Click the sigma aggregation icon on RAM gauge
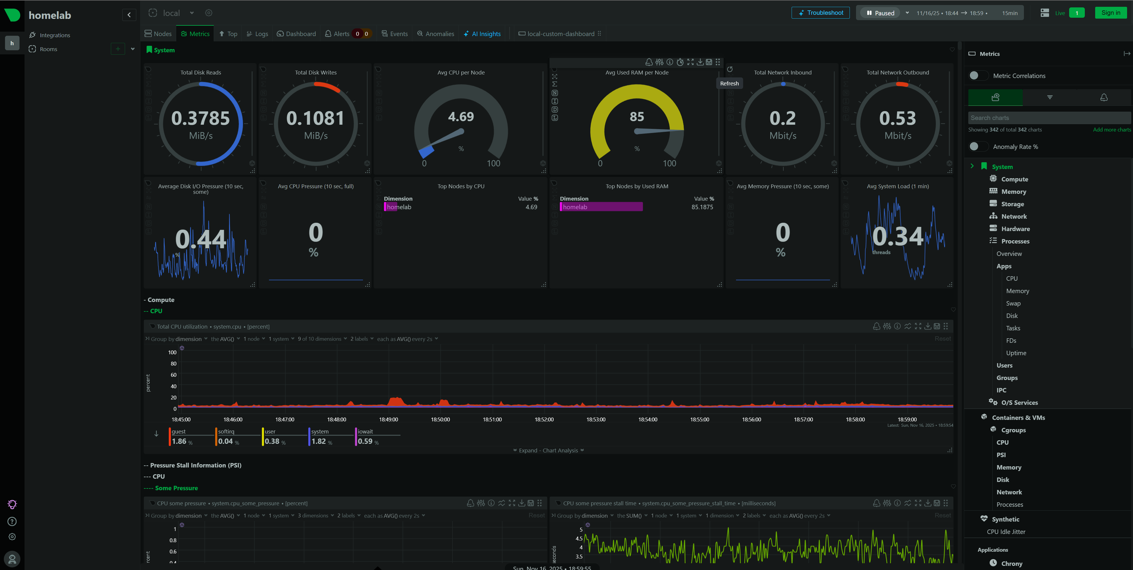Image resolution: width=1133 pixels, height=570 pixels. (x=555, y=85)
